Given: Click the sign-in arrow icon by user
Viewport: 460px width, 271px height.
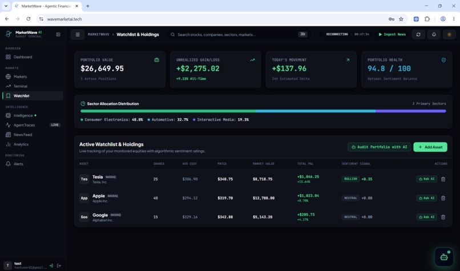Looking at the screenshot, I should [51, 265].
